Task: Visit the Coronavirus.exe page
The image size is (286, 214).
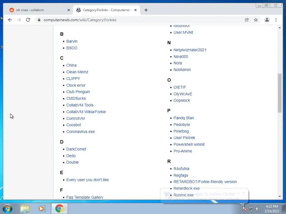Action: point(80,132)
